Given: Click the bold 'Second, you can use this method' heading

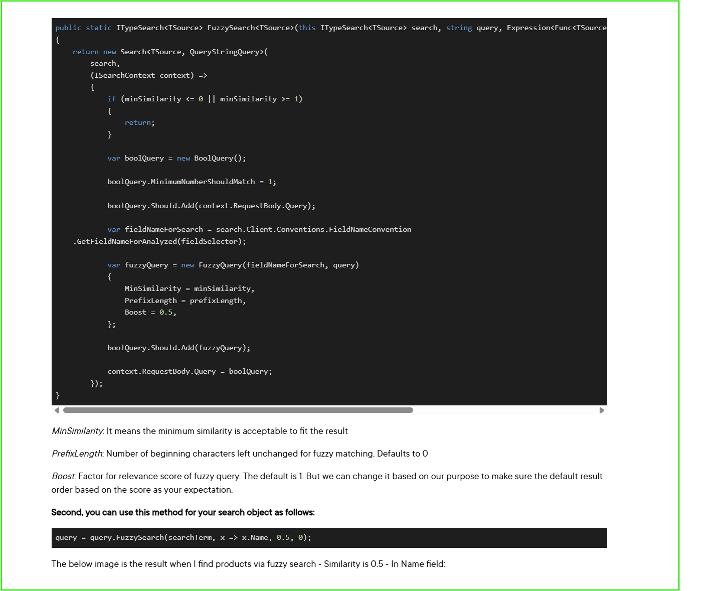Looking at the screenshot, I should 183,512.
